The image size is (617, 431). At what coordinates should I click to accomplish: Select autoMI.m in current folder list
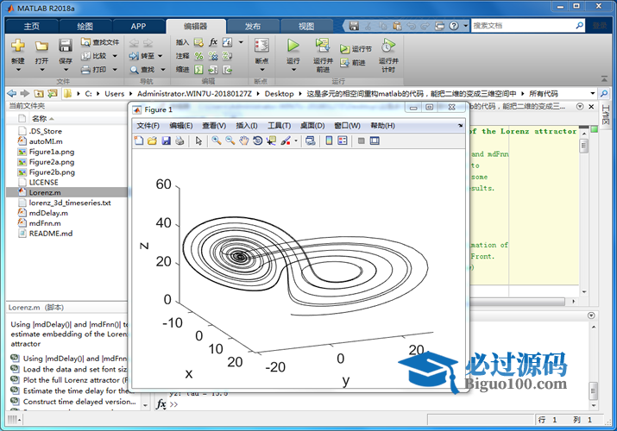pyautogui.click(x=46, y=141)
